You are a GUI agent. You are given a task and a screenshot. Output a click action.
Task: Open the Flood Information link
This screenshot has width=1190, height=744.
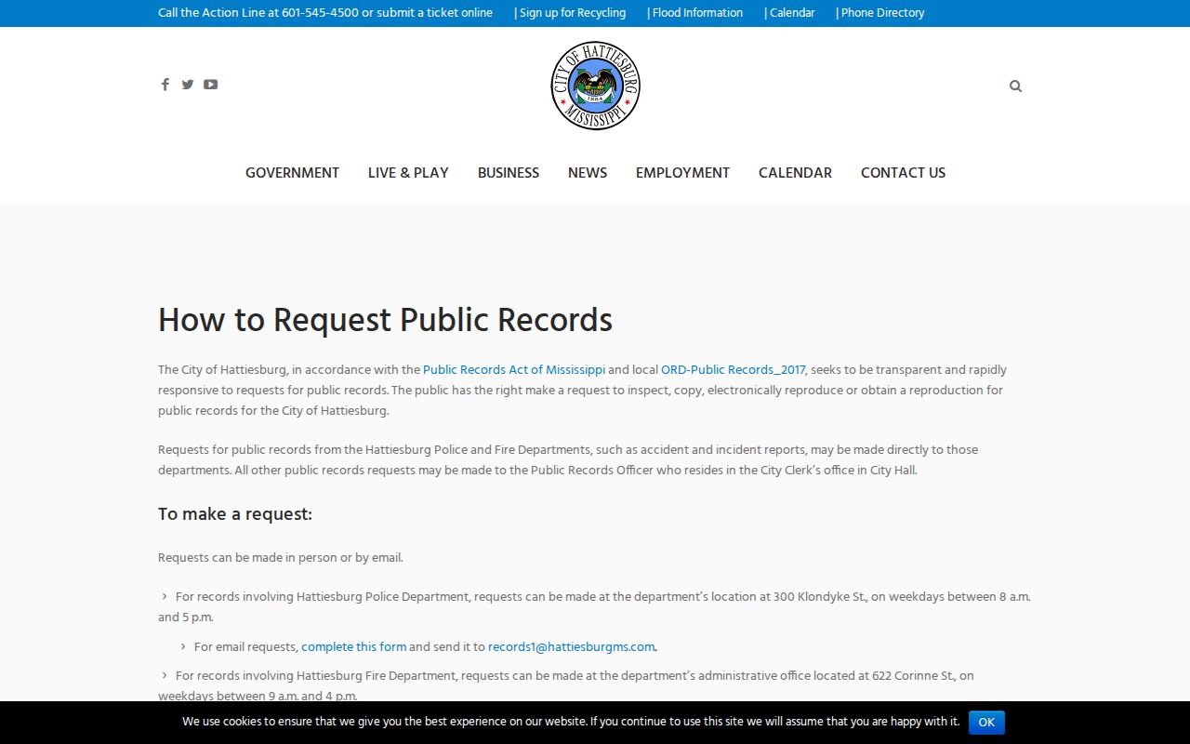coord(695,13)
